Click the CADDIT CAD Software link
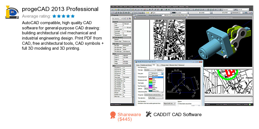Viewport: 259px width, 129px height. click(x=177, y=114)
